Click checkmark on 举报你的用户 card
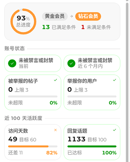 [x=114, y=80]
